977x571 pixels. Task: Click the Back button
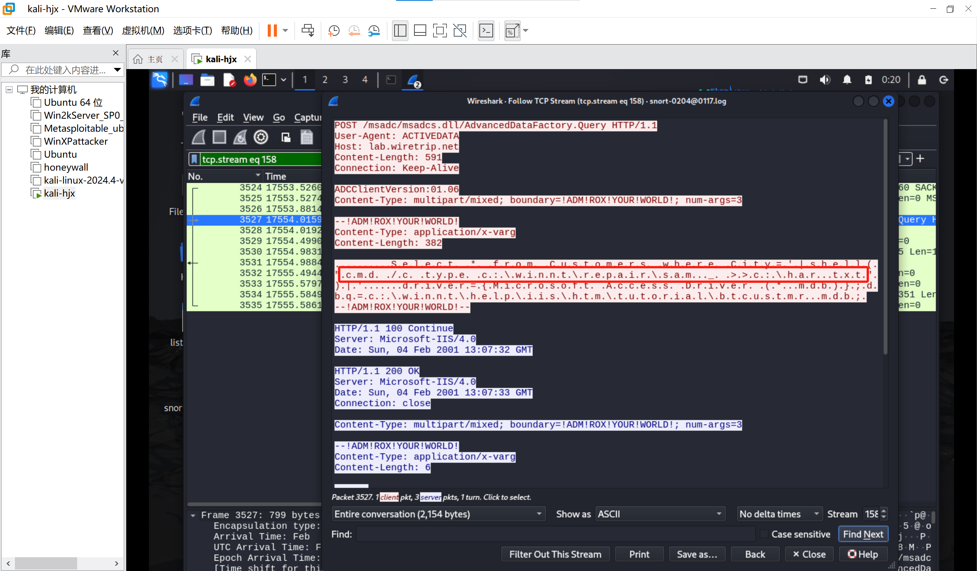click(x=755, y=554)
